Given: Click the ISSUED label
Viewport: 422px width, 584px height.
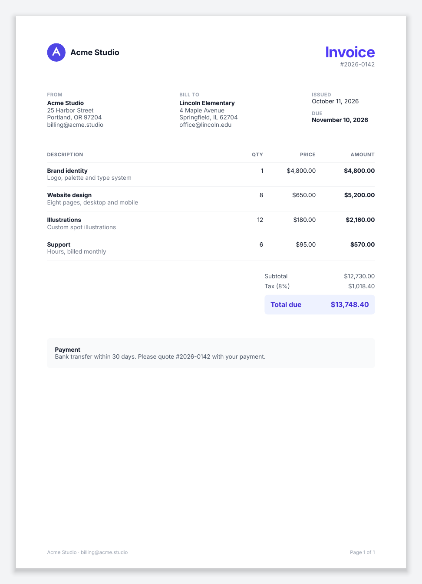Looking at the screenshot, I should (x=321, y=95).
